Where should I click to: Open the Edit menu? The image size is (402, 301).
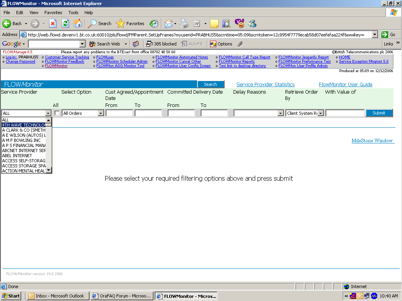coord(20,13)
